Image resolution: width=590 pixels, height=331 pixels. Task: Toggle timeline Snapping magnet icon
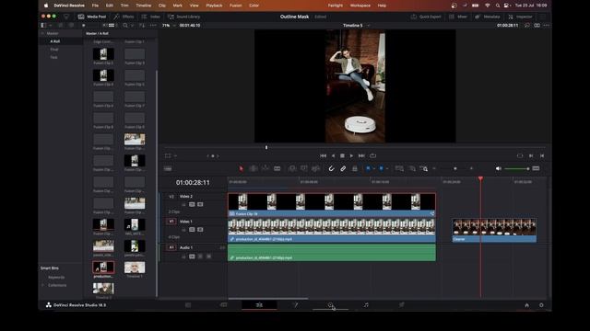tap(331, 169)
